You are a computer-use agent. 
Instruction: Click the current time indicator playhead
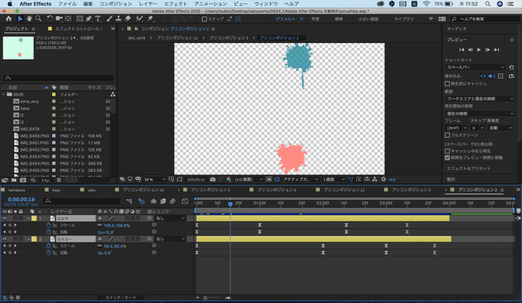[x=230, y=204]
